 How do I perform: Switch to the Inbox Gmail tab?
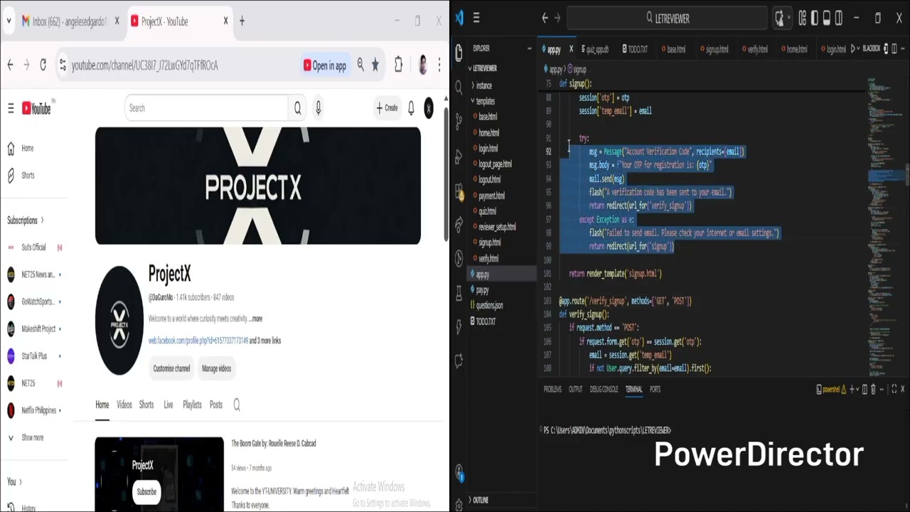[x=69, y=21]
